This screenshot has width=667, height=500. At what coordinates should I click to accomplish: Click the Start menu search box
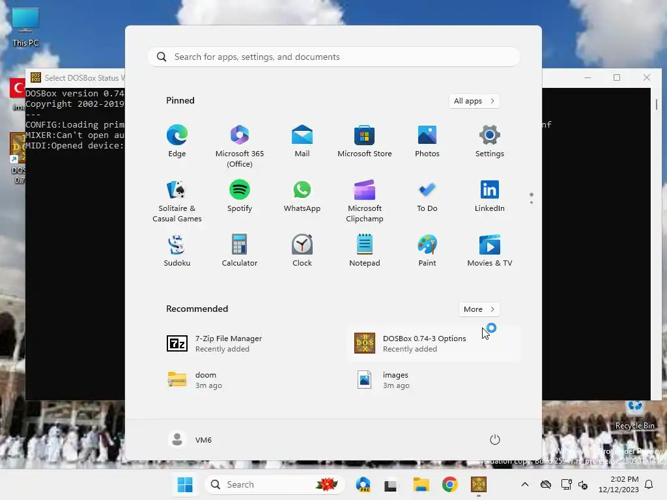coord(333,57)
